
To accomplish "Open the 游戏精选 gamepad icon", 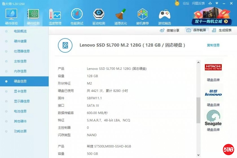I will click(164, 17).
